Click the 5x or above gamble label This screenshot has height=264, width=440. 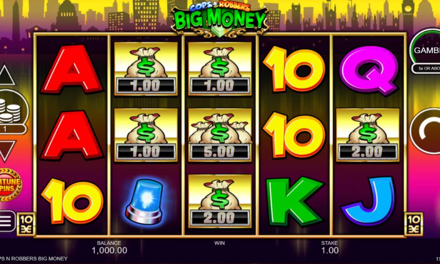point(427,69)
